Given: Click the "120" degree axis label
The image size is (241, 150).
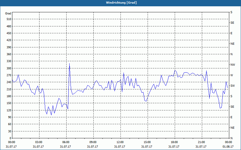Looking at the screenshot, I should coord(9,110).
